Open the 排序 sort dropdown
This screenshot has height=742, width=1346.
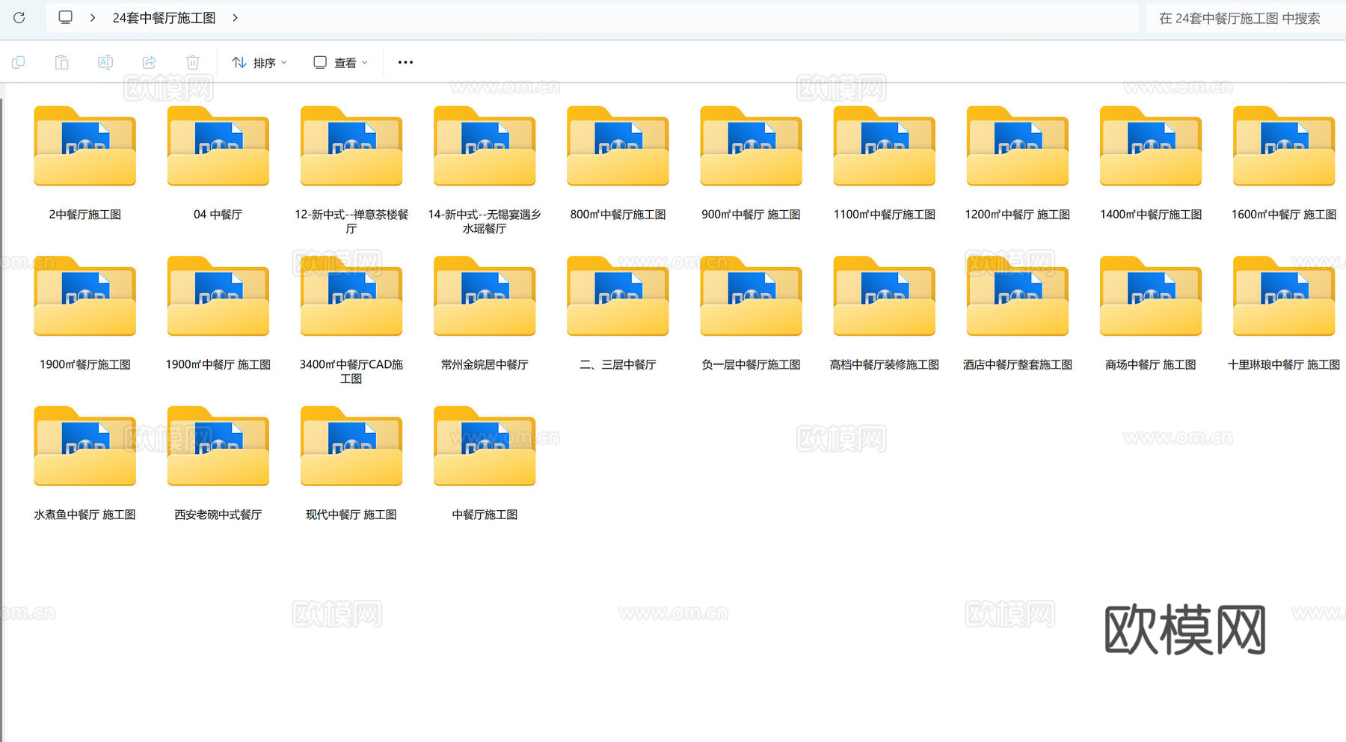coord(259,63)
